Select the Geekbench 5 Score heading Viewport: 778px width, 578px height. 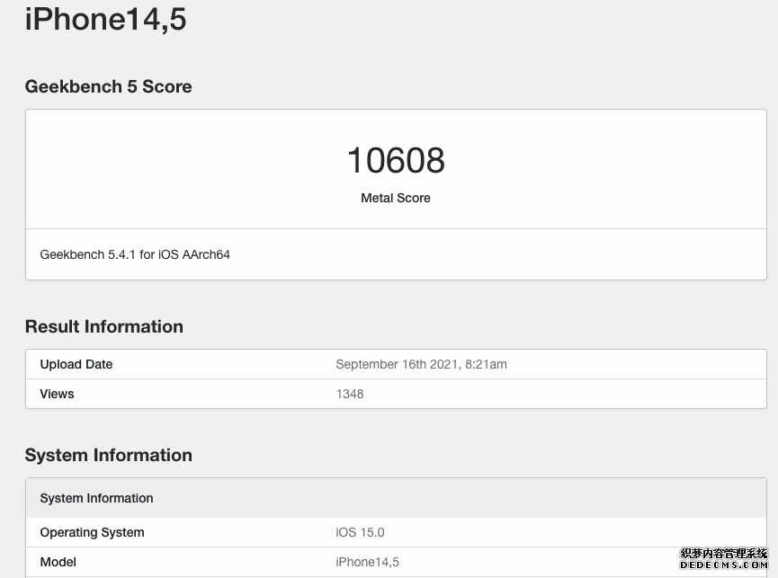coord(108,86)
